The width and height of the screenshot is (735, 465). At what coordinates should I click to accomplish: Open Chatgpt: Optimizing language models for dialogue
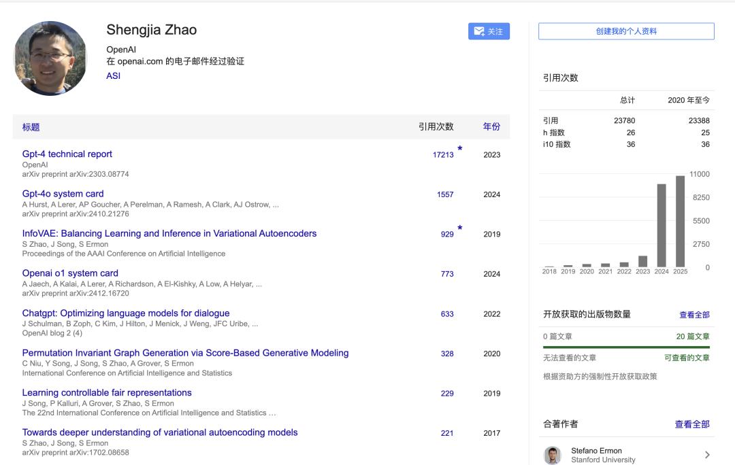(126, 313)
